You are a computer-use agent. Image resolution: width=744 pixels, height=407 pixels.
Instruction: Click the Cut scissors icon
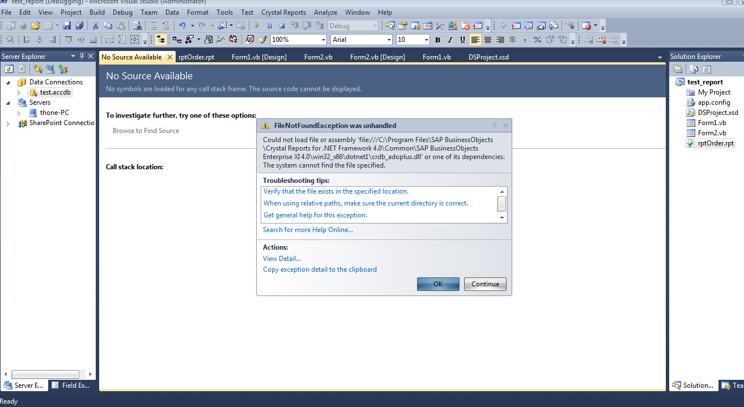click(x=95, y=25)
